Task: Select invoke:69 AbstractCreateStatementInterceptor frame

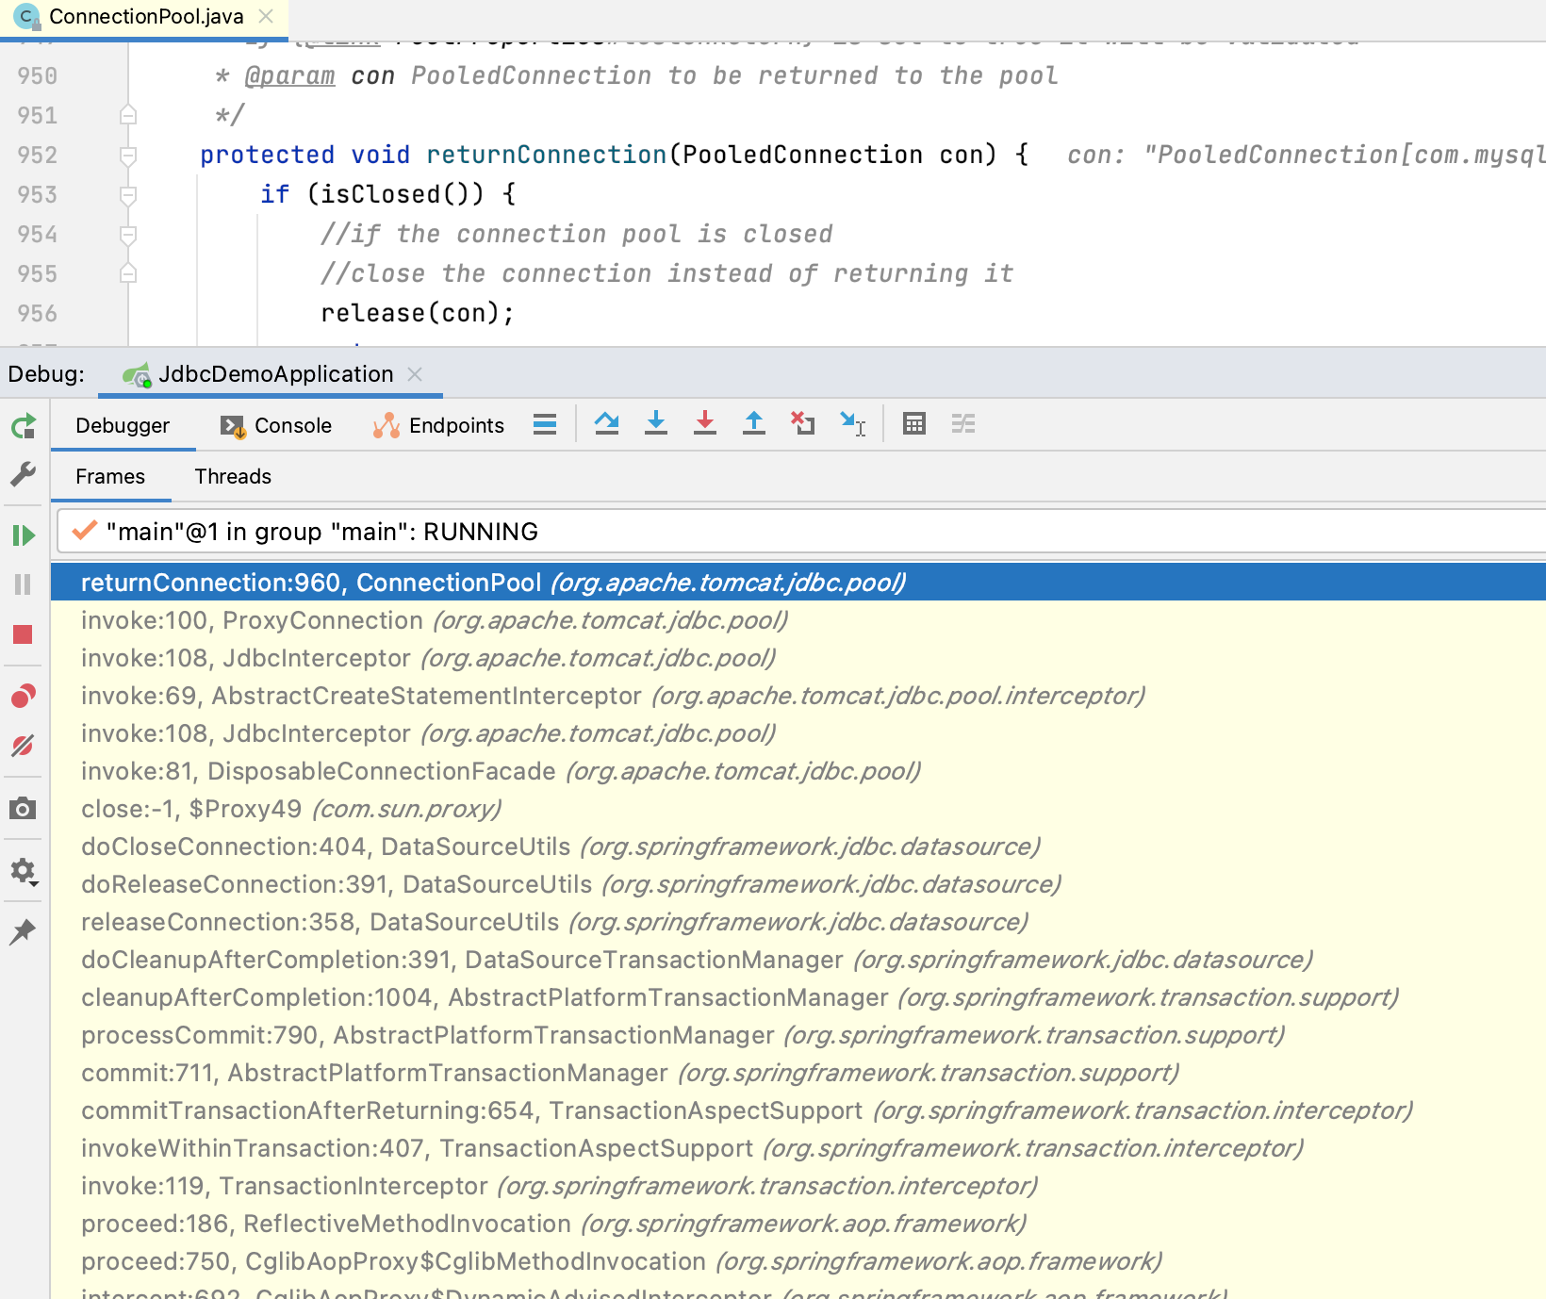Action: (x=798, y=696)
